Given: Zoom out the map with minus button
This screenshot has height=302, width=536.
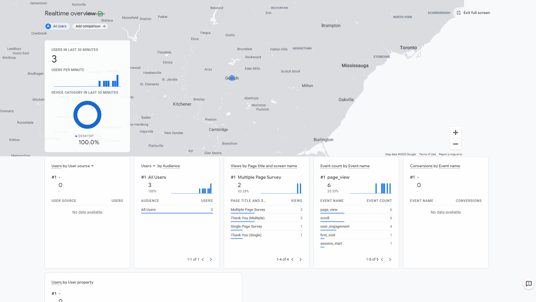Looking at the screenshot, I should click(x=456, y=144).
